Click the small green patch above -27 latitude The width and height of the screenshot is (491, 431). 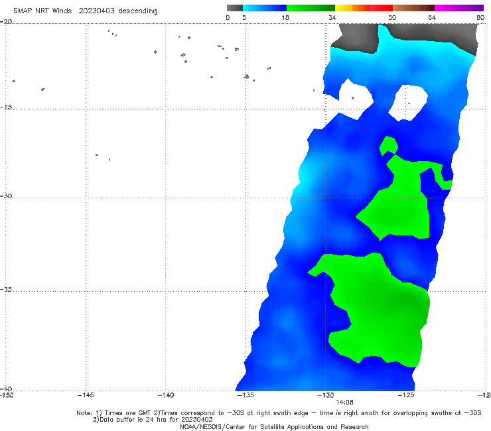point(389,145)
